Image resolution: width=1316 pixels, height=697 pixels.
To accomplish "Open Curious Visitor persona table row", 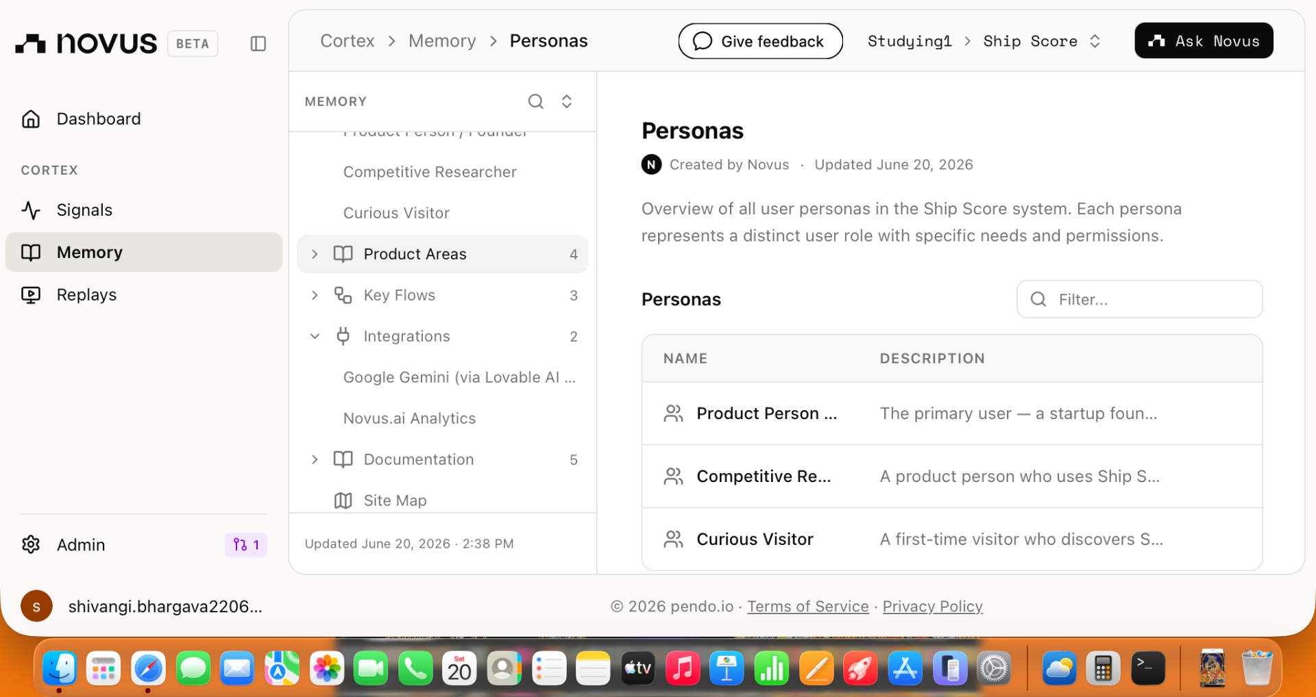I will (952, 540).
